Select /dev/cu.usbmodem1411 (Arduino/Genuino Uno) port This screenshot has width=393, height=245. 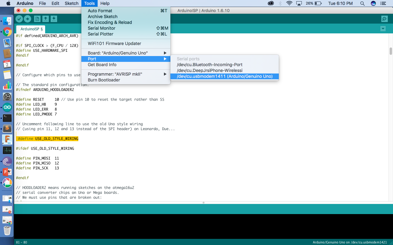click(225, 76)
